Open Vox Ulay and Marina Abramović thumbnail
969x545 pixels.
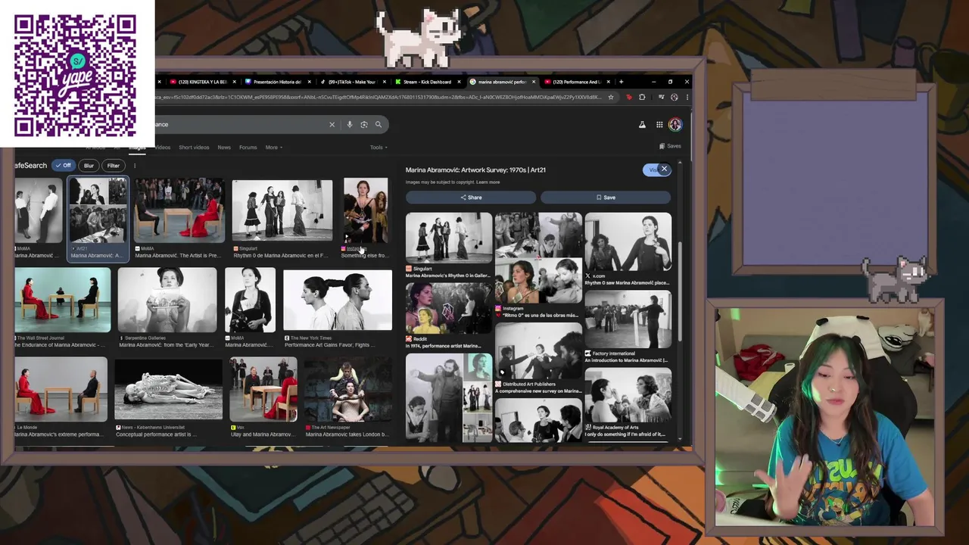coord(263,389)
